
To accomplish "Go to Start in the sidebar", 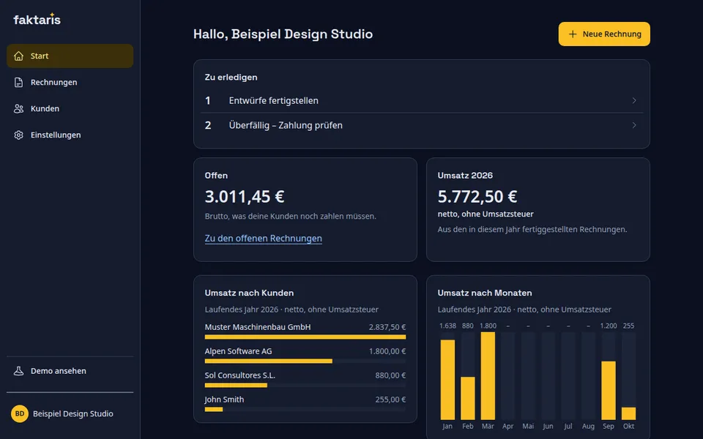I will click(x=70, y=56).
